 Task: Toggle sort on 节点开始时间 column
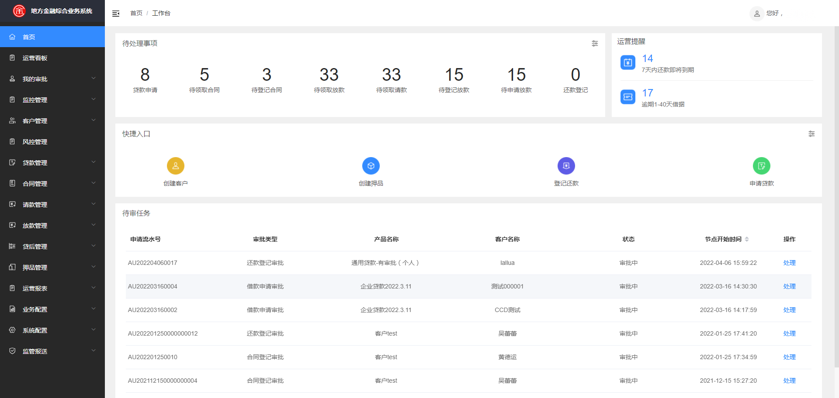[x=747, y=239]
